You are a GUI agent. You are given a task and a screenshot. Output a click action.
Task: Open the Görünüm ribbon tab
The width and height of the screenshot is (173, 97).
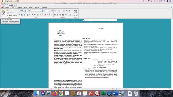point(44,7)
